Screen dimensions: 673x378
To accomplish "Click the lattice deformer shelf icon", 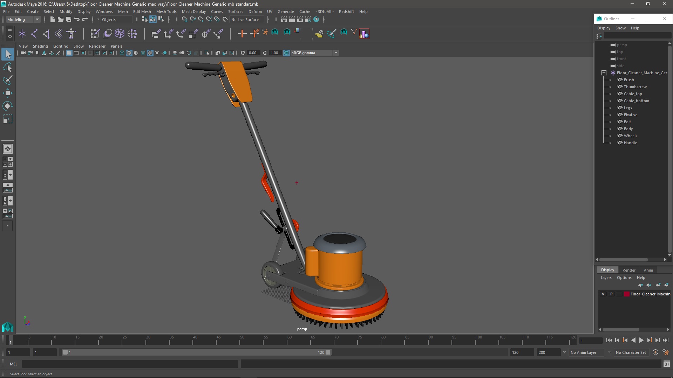I will (120, 34).
